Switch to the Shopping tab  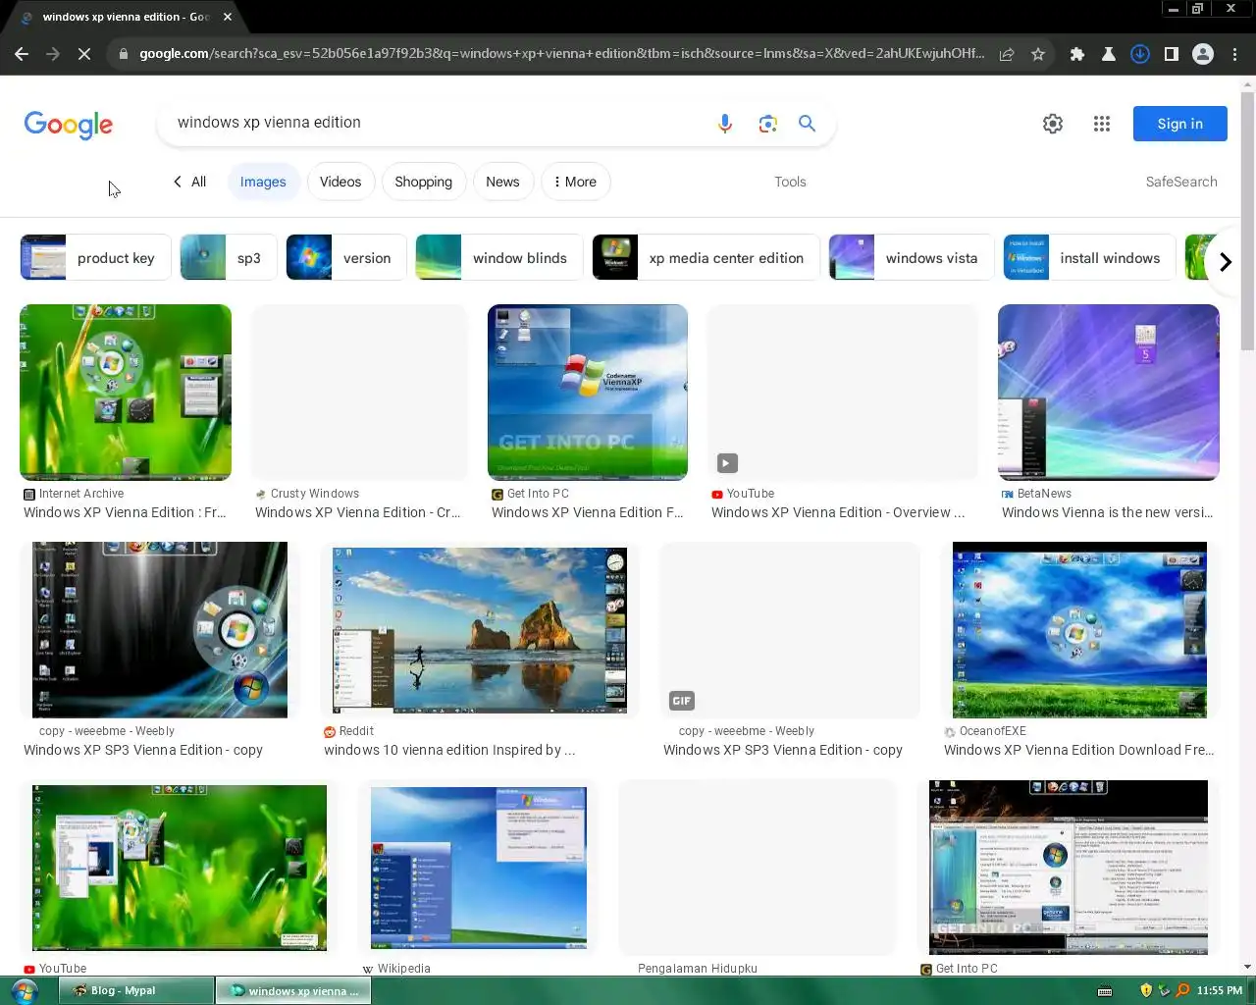(x=423, y=182)
